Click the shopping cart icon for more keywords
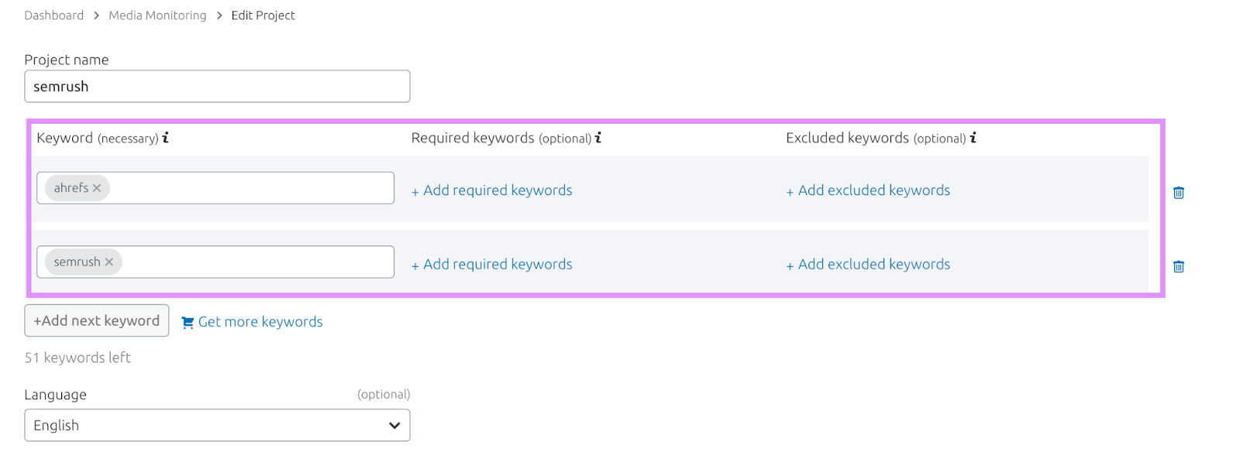 (x=188, y=323)
